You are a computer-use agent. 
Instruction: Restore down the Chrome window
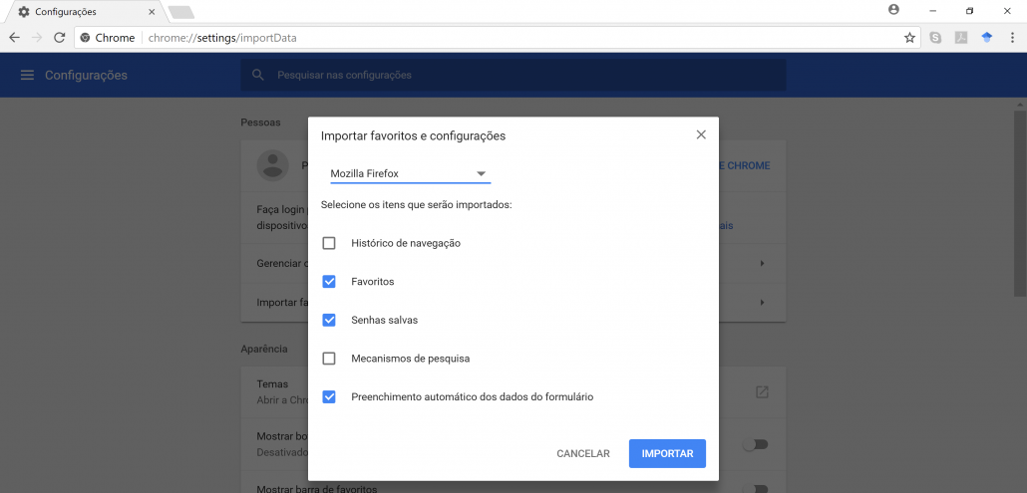(x=970, y=11)
